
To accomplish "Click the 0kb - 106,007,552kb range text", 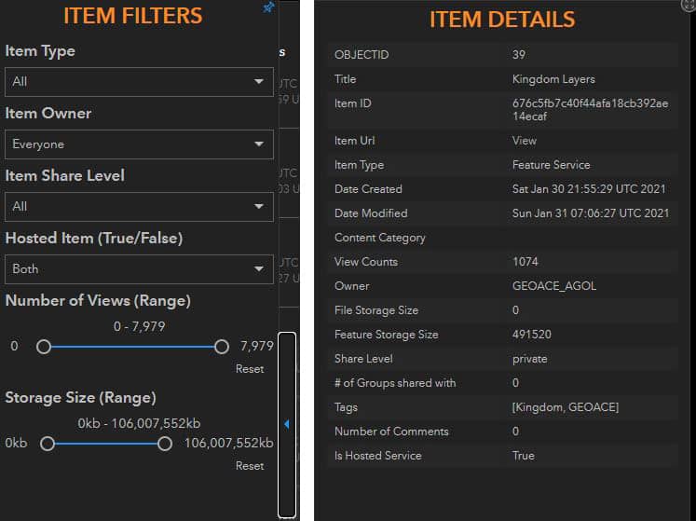I will click(139, 424).
